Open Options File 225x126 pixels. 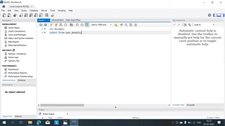(14, 61)
